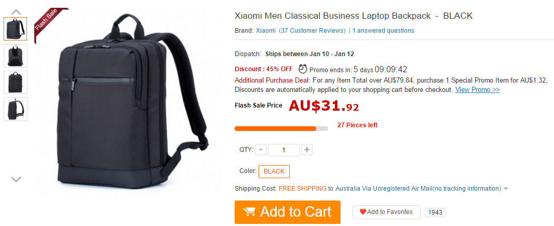Click the heart icon in Add to Favorites

coord(363,212)
